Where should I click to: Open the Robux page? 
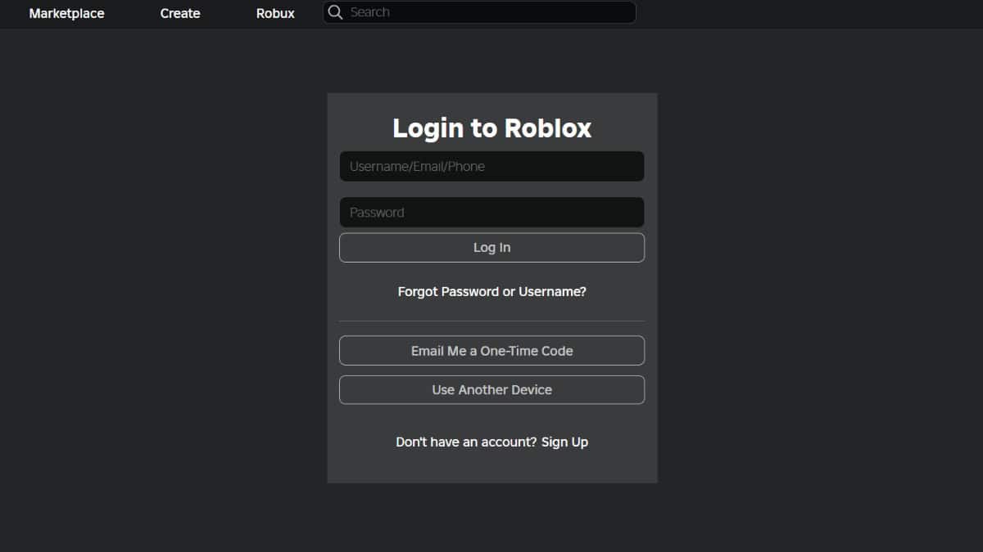click(274, 13)
